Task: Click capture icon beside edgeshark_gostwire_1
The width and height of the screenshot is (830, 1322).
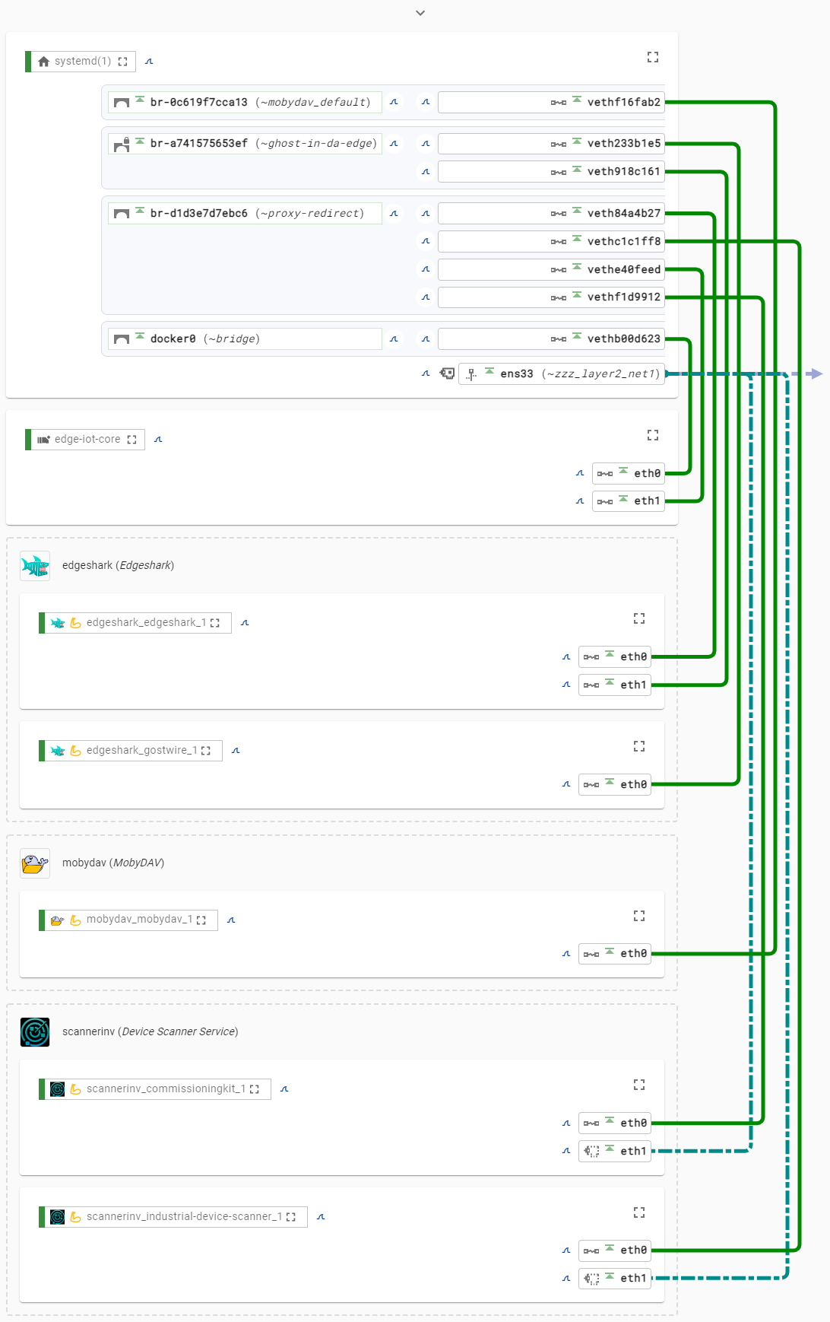Action: [236, 751]
